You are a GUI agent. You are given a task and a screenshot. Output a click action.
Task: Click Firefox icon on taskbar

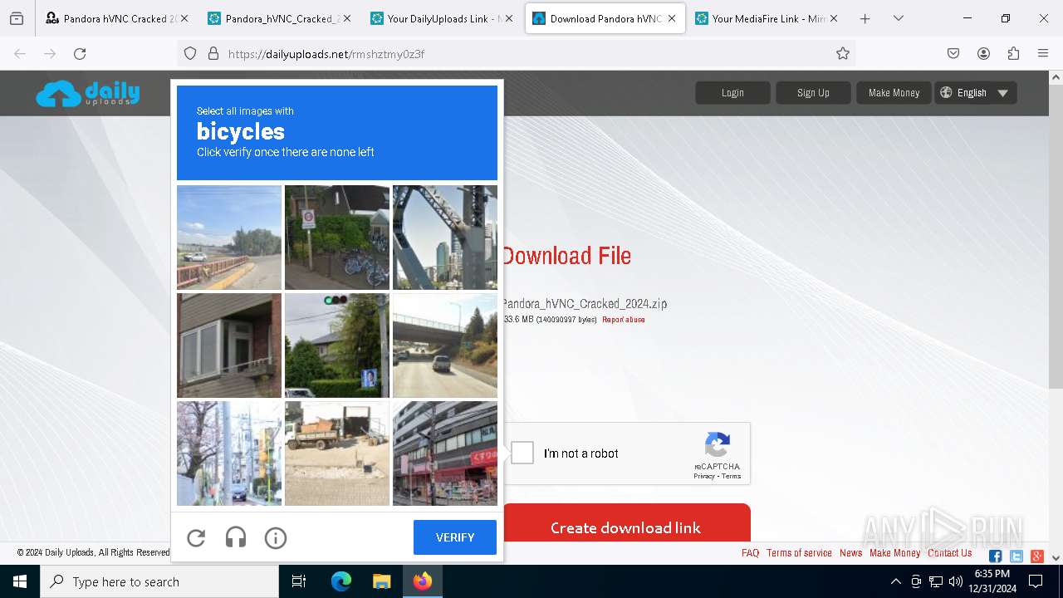coord(423,581)
